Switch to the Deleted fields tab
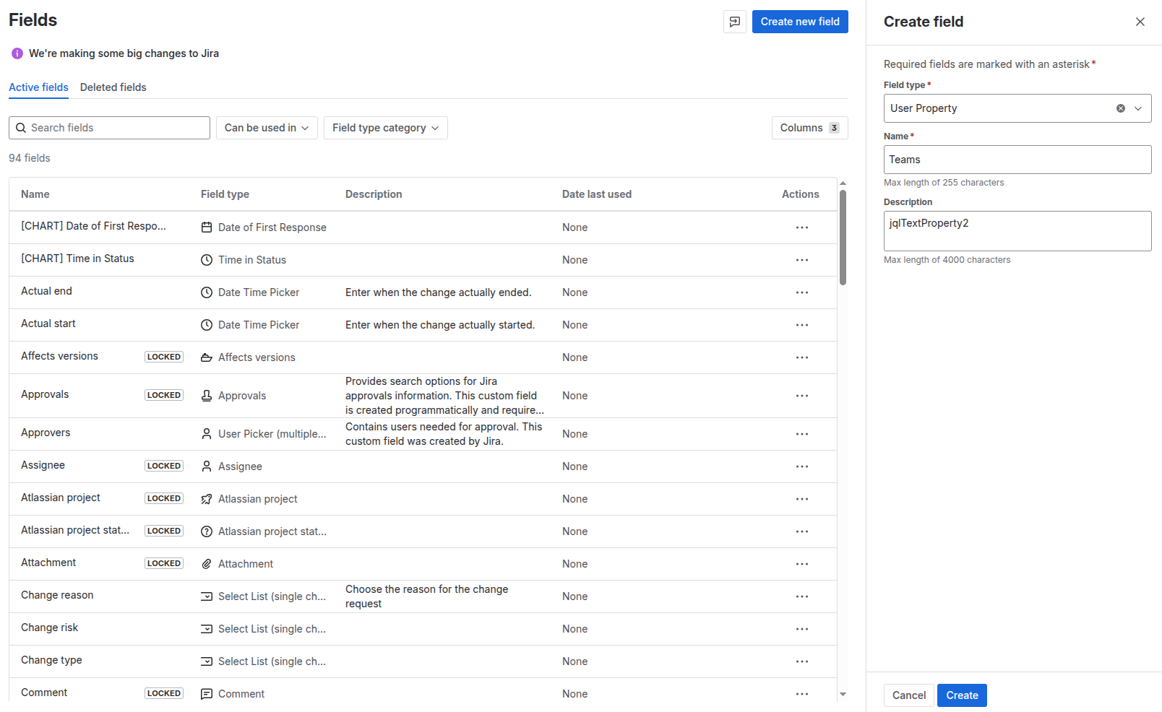 (x=113, y=87)
